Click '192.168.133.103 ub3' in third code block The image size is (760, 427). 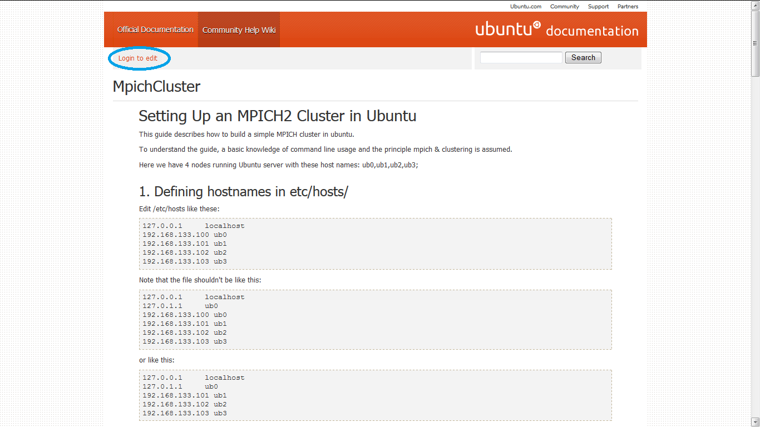[185, 413]
